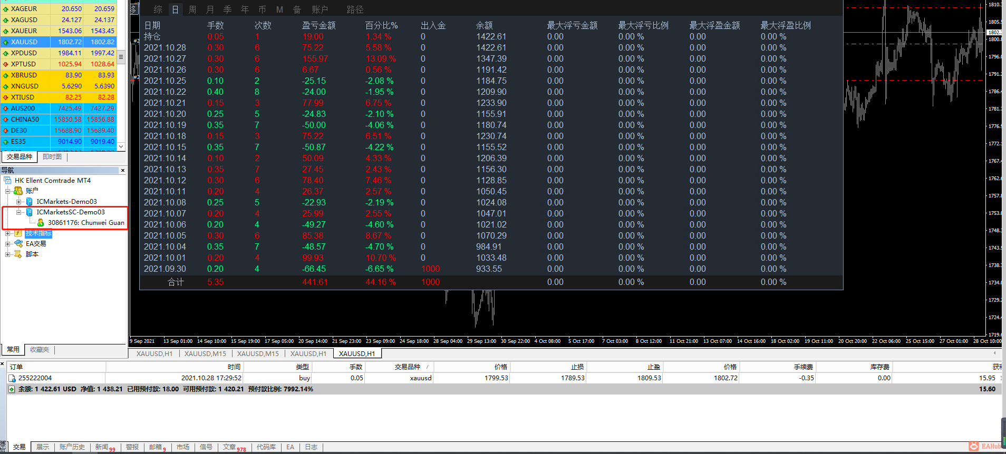Switch to 收藏夹 favorites tab
Image resolution: width=1006 pixels, height=454 pixels.
(x=40, y=350)
